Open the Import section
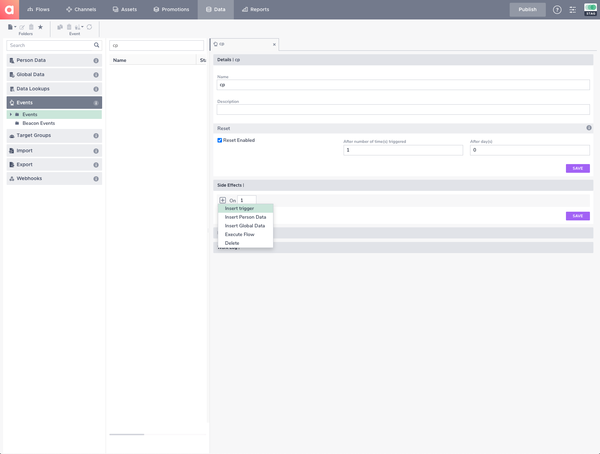 coord(54,151)
